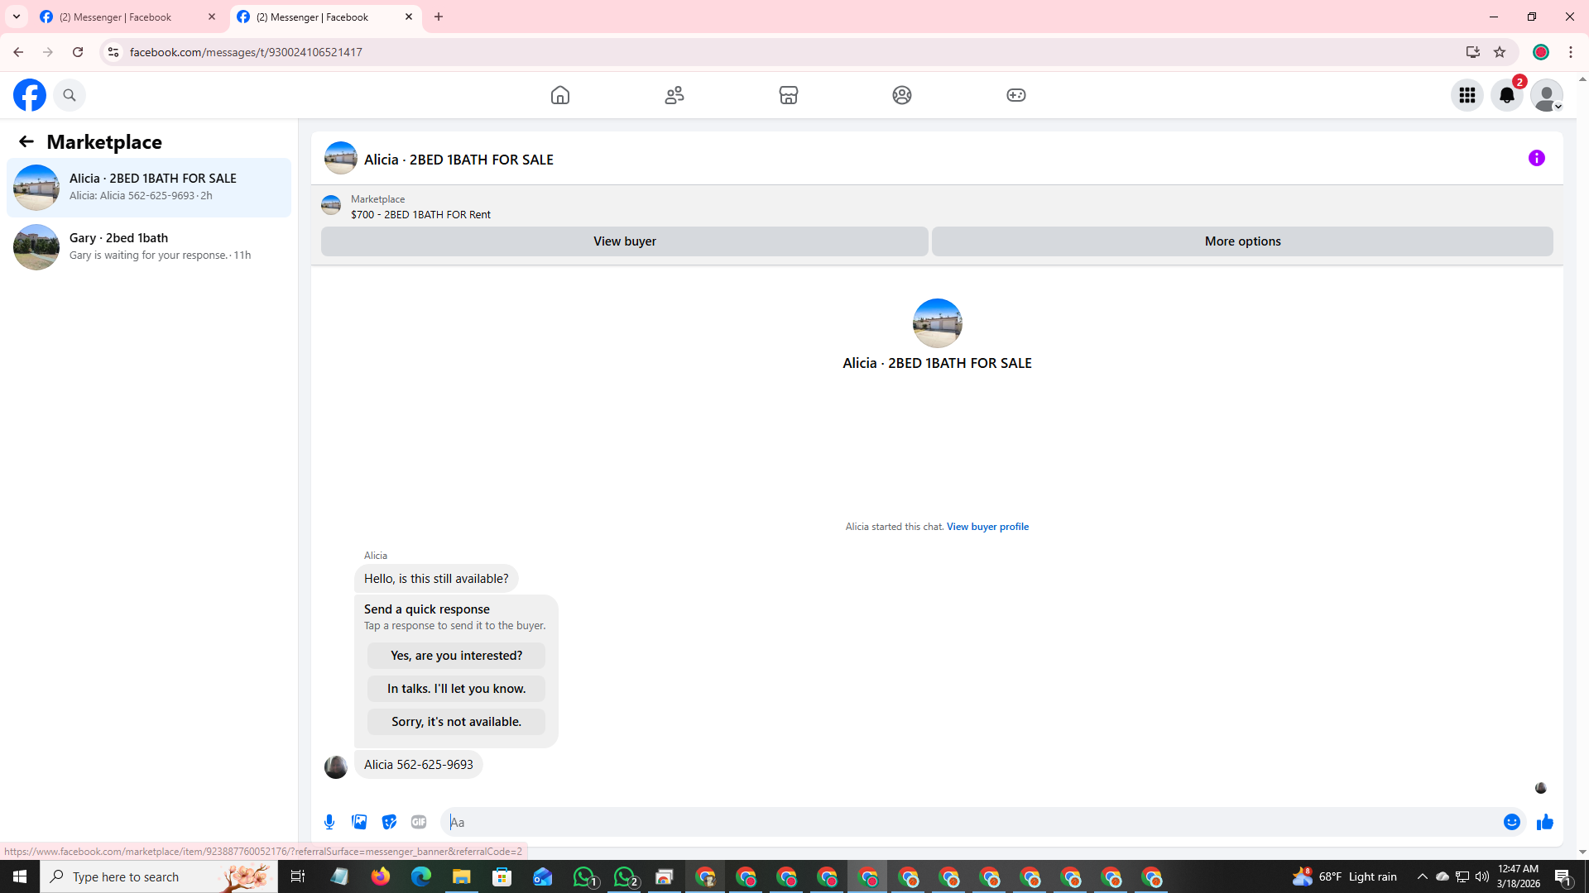
Task: Reload the page
Action: (x=78, y=52)
